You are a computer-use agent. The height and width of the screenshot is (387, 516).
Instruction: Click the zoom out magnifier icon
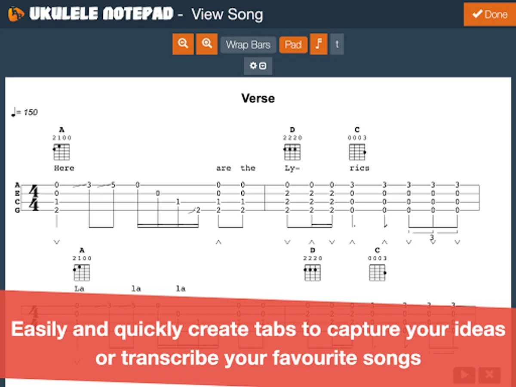183,44
